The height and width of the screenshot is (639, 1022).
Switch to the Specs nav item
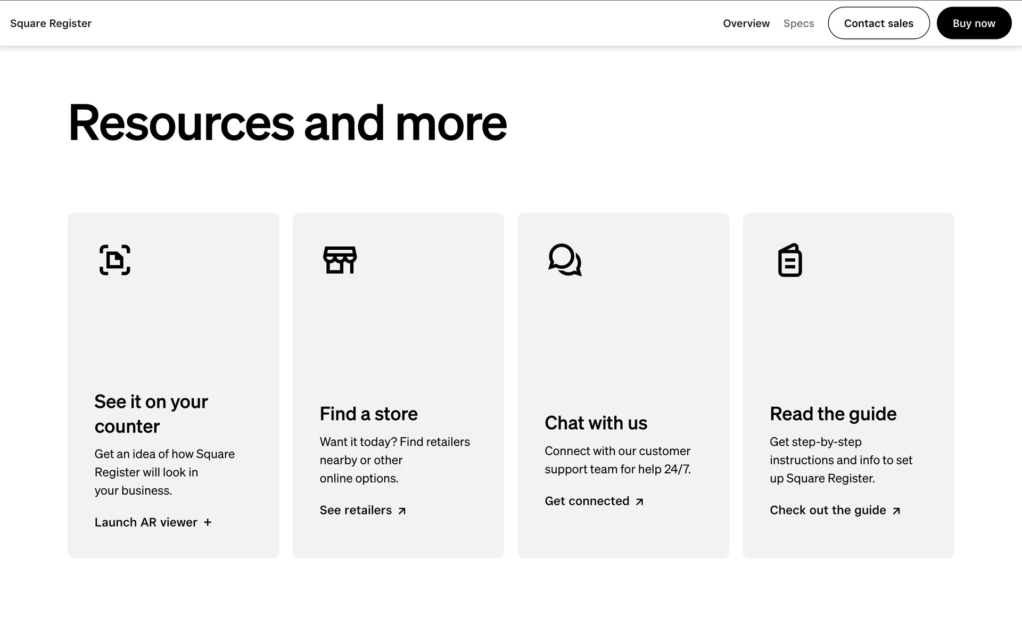coord(798,23)
